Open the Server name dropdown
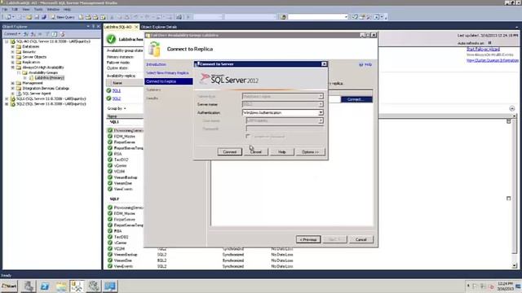Screen dimensions: 522x293 (x=321, y=104)
